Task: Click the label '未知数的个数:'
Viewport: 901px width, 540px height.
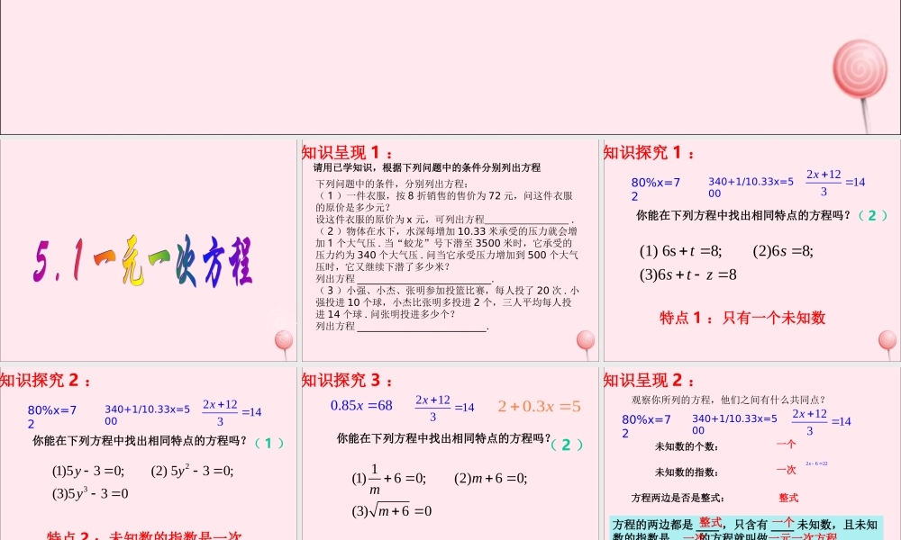Action: pos(686,446)
